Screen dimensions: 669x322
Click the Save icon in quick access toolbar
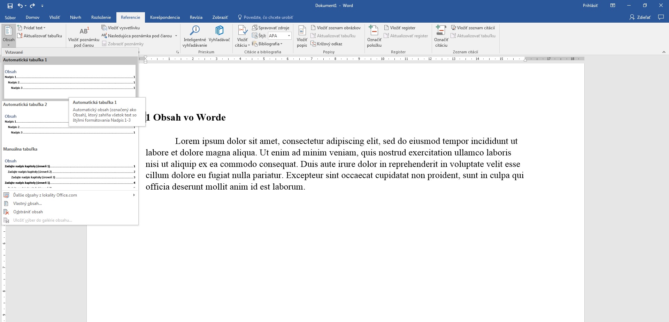coord(10,6)
